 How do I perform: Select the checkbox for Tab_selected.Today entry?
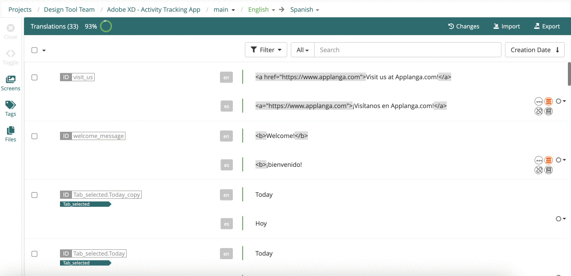pos(34,254)
